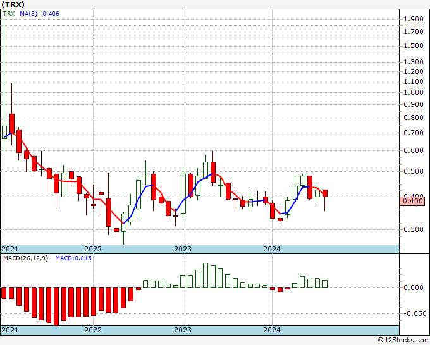Click the 0.400 current price tag

point(412,201)
